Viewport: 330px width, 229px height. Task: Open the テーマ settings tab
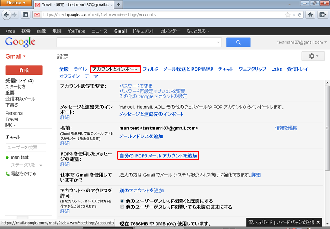91,76
